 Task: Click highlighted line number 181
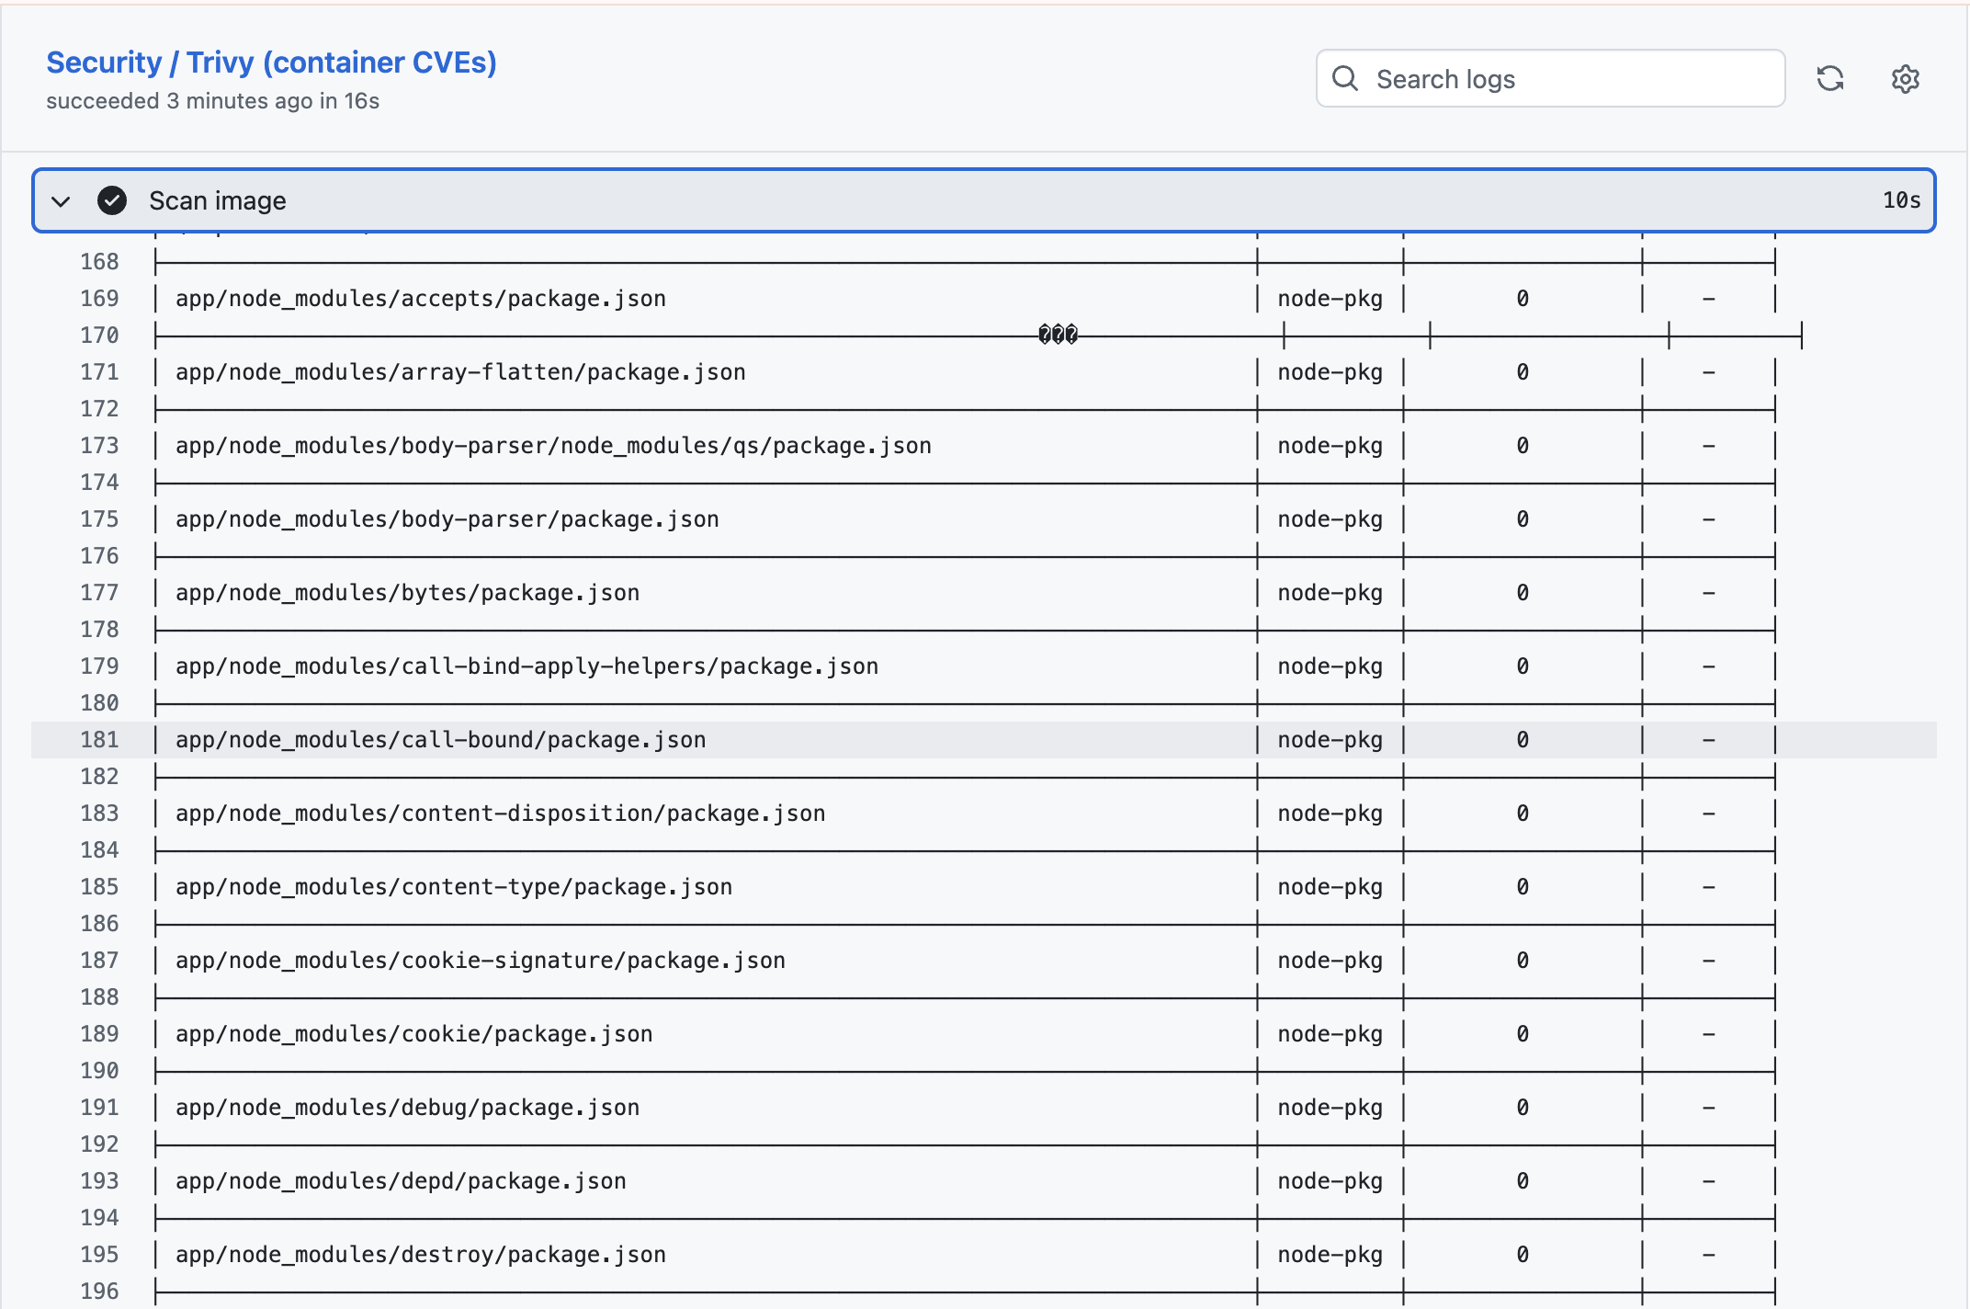tap(99, 740)
